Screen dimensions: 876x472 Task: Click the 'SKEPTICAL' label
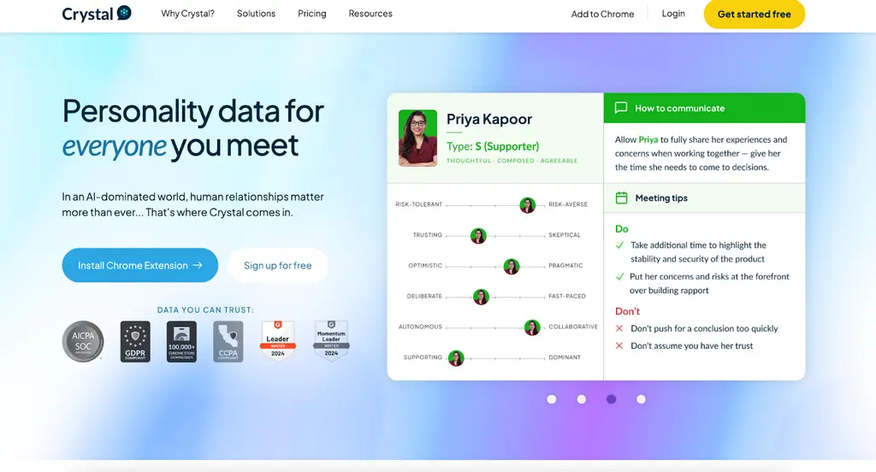(565, 235)
